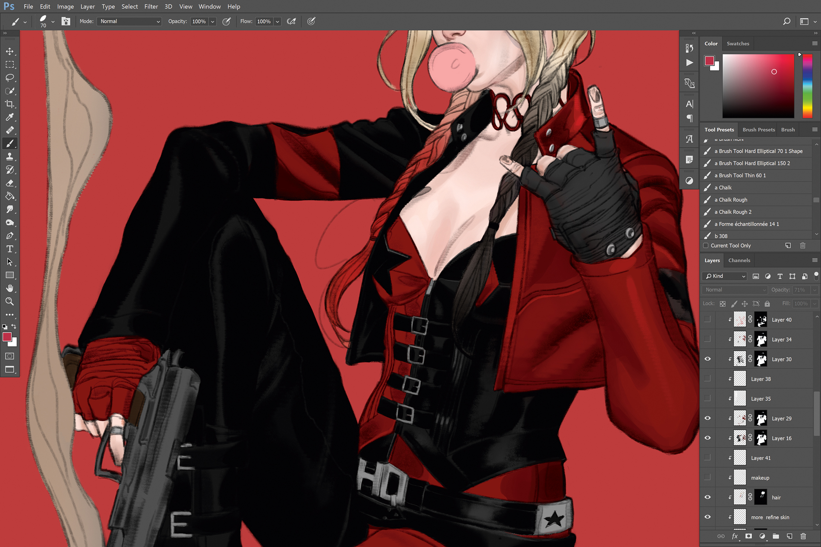This screenshot has height=547, width=821.
Task: Select the History Brush tool
Action: click(10, 170)
